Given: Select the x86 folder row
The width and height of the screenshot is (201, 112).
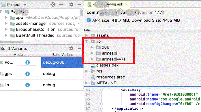Looking at the screenshot, I should 106,47.
